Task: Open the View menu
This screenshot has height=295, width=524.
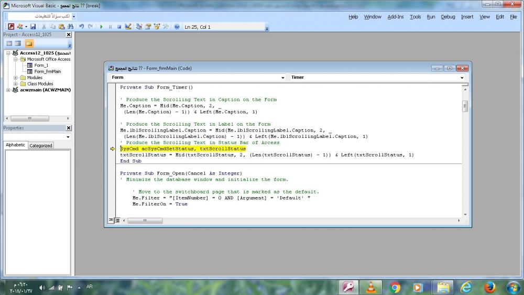Action: tap(485, 17)
